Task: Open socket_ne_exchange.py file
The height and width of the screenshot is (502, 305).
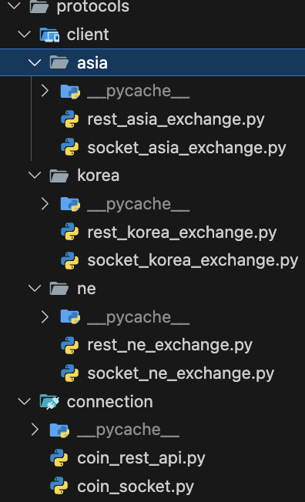Action: (x=181, y=373)
